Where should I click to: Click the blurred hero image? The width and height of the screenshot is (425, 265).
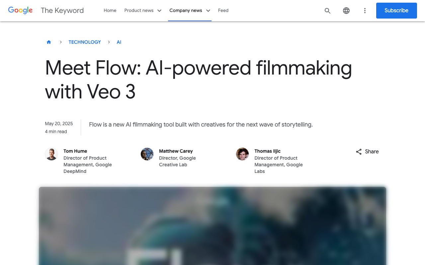point(212,226)
